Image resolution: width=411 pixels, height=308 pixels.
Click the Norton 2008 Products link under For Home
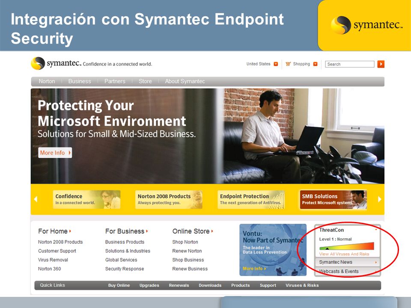(60, 242)
